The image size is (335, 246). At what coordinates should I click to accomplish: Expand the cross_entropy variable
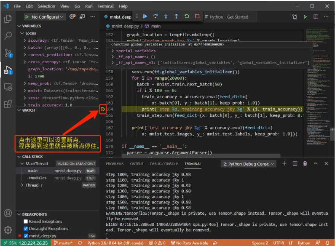tap(25, 62)
